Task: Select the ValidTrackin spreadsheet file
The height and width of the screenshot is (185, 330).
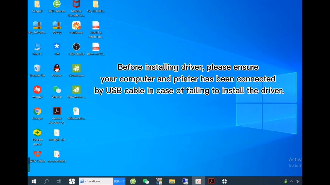Action: 76,113
